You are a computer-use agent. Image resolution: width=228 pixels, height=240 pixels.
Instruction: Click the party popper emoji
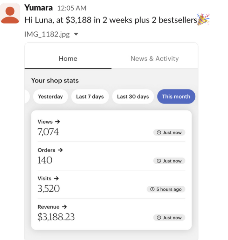pyautogui.click(x=203, y=20)
